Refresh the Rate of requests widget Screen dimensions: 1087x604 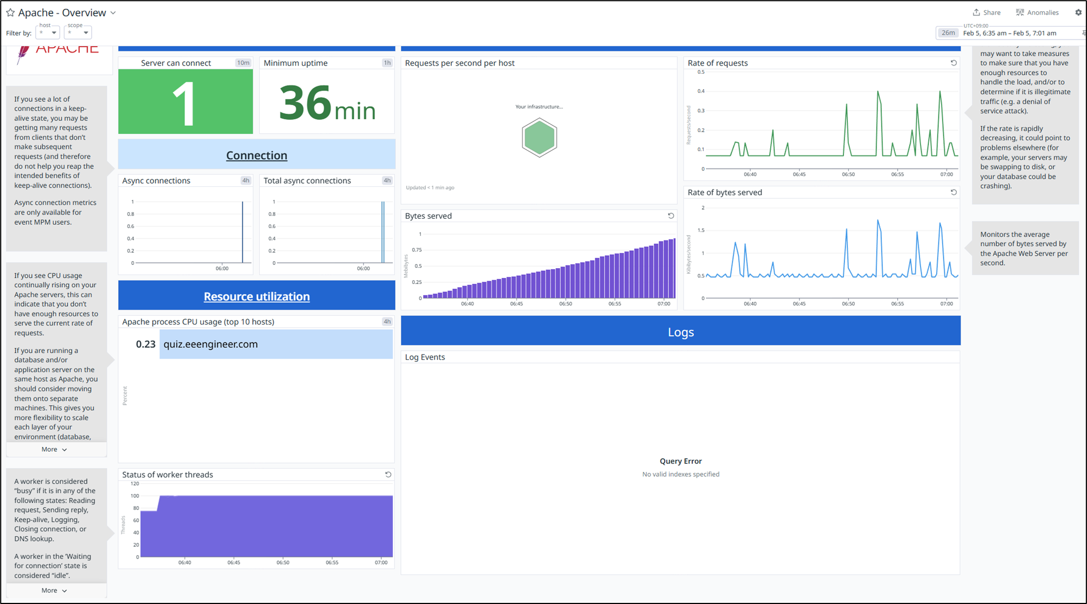click(953, 63)
